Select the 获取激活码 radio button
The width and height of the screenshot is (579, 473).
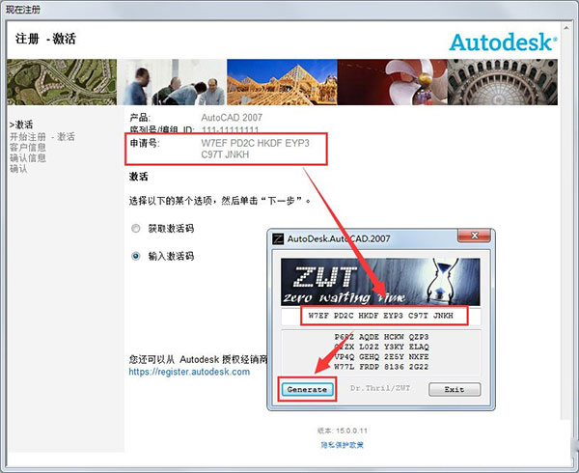(135, 229)
